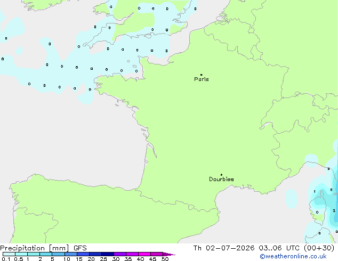This screenshot has height=261, width=338.
Task: Pick the 40–45 mm magenta legend swatch
Action: pos(144,254)
